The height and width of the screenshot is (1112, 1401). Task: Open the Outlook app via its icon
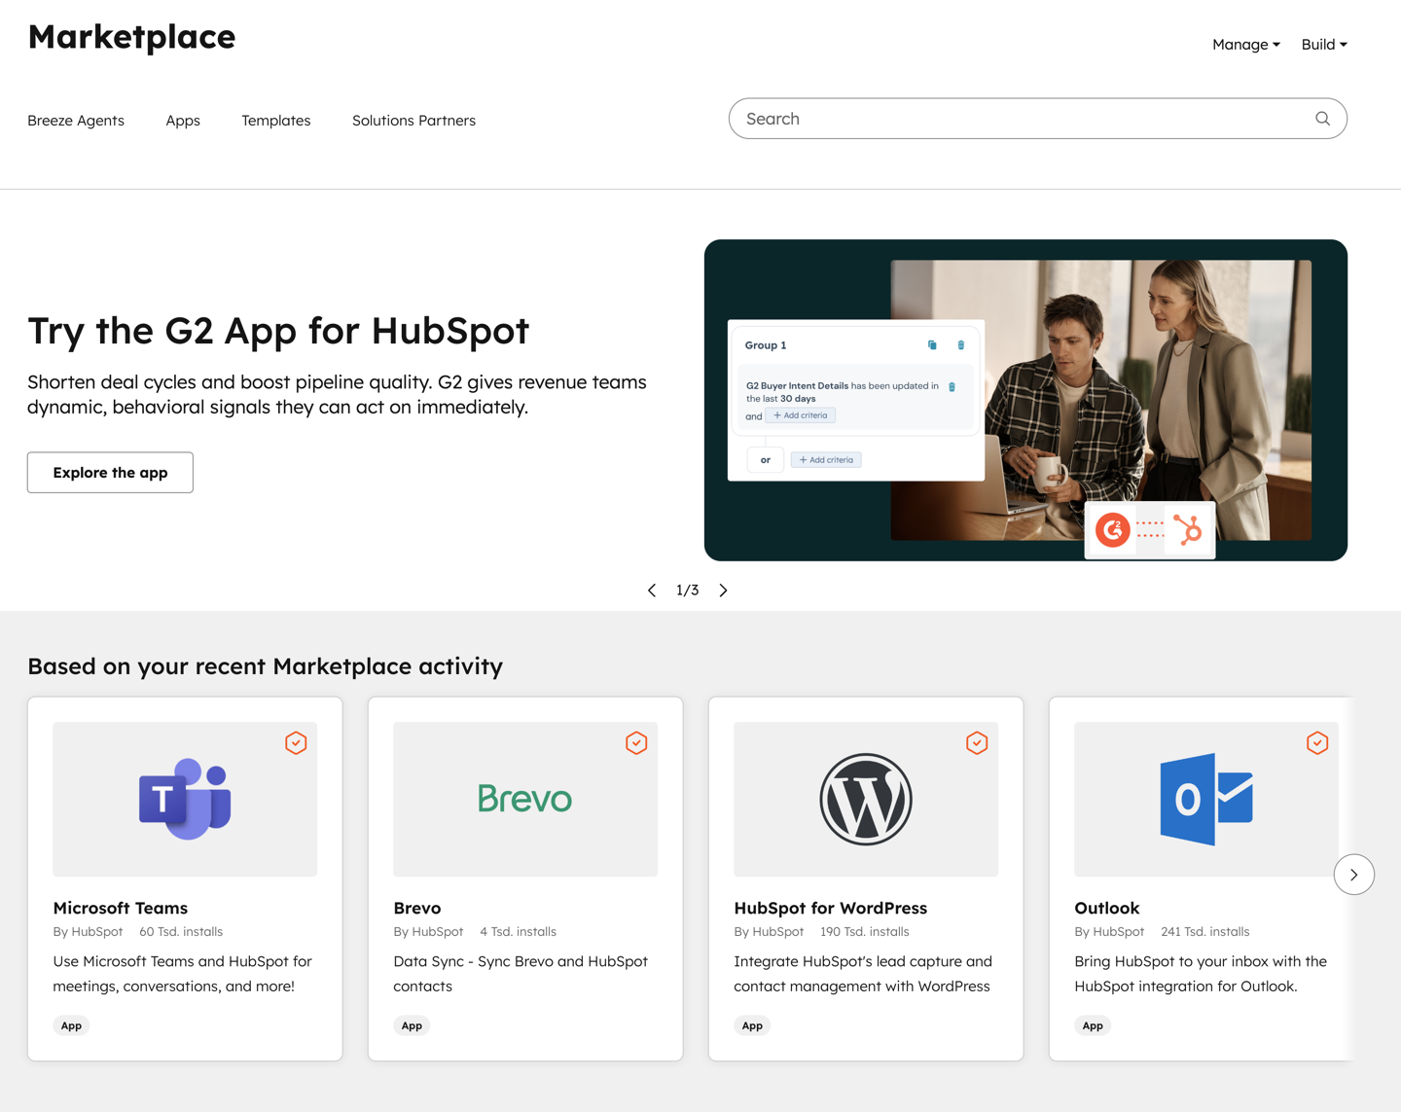pyautogui.click(x=1206, y=798)
